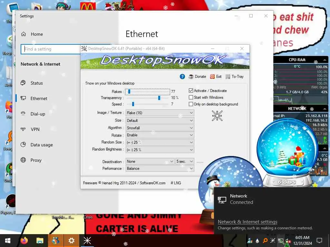330x247 pixels.
Task: Click the Donate coffee cup button
Action: pyautogui.click(x=198, y=77)
